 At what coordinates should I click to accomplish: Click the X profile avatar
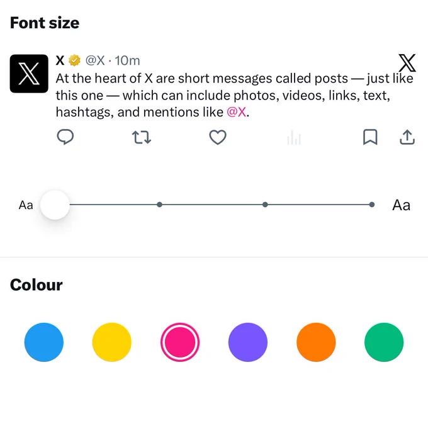pos(29,74)
